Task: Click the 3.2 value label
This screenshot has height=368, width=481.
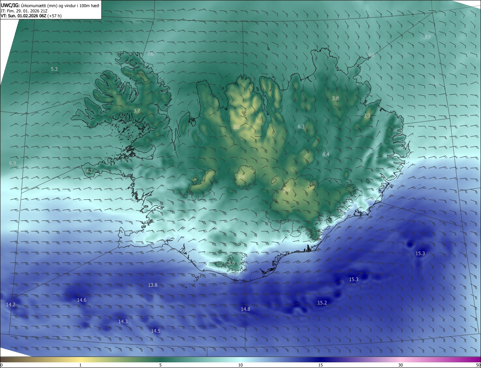Action: 367,116
